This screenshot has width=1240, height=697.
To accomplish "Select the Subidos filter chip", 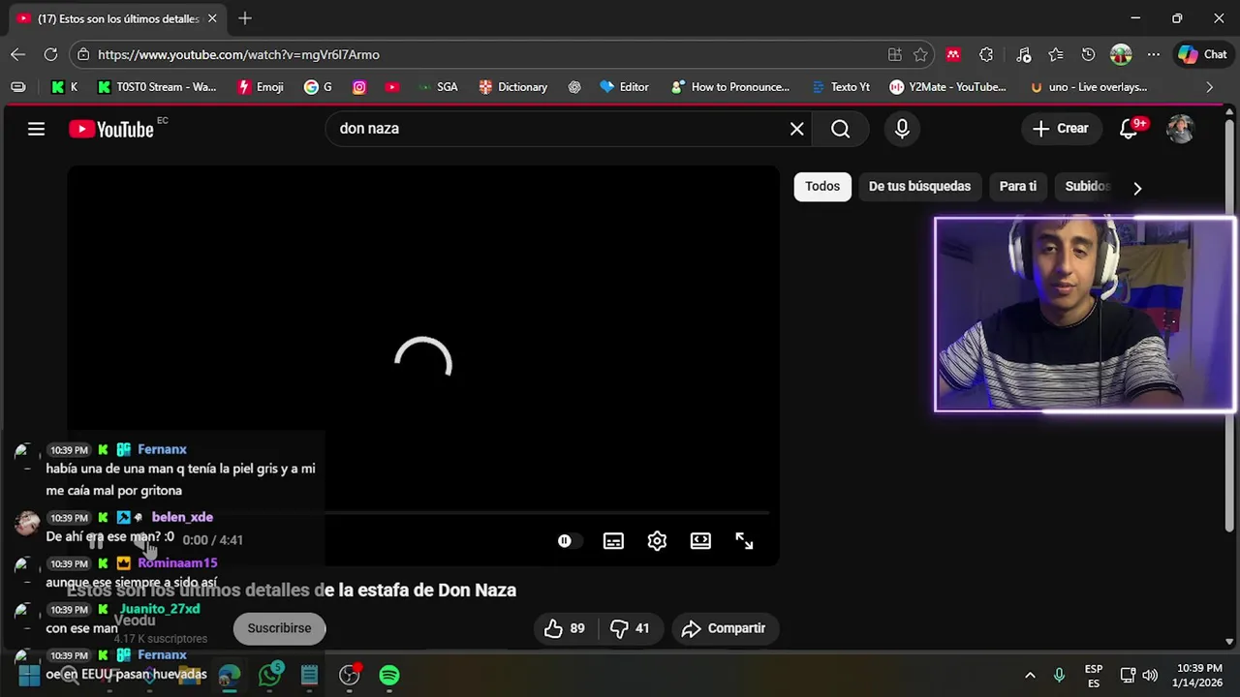I will [1087, 187].
